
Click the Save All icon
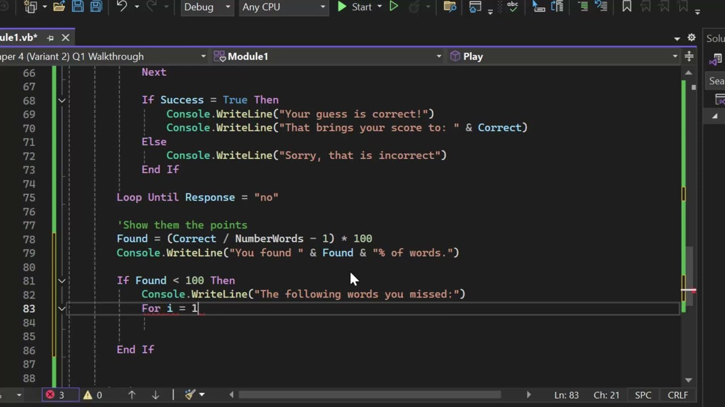pyautogui.click(x=96, y=7)
